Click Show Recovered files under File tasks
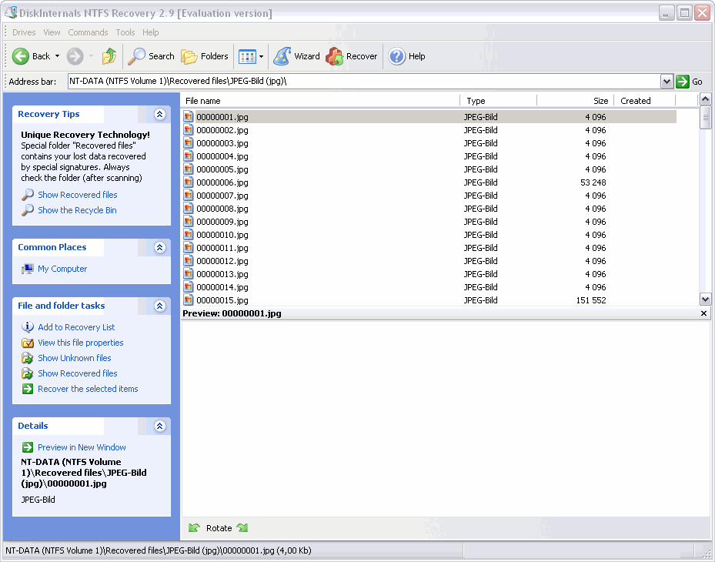Screen dimensions: 715x562 coord(78,373)
